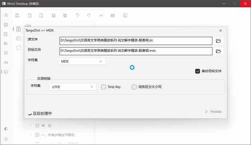Click the new dictionary toolbar icon

pos(17,16)
